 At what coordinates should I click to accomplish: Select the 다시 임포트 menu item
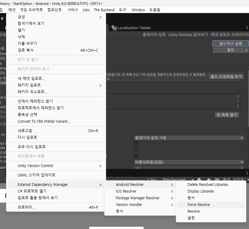click(56, 137)
